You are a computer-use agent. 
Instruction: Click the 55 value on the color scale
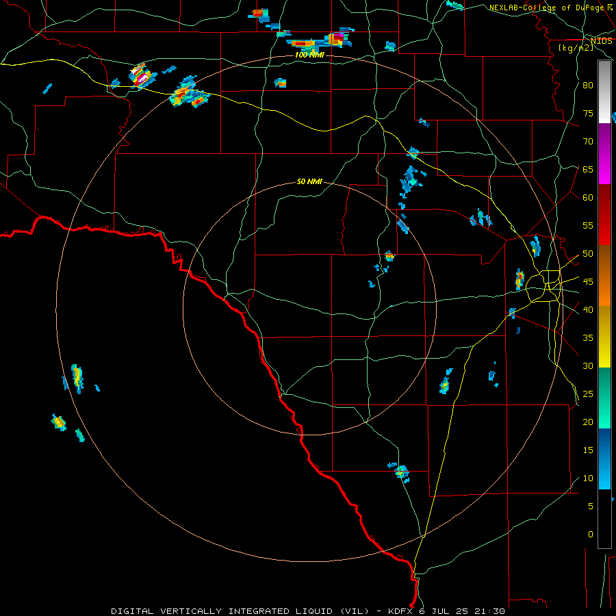coord(588,226)
